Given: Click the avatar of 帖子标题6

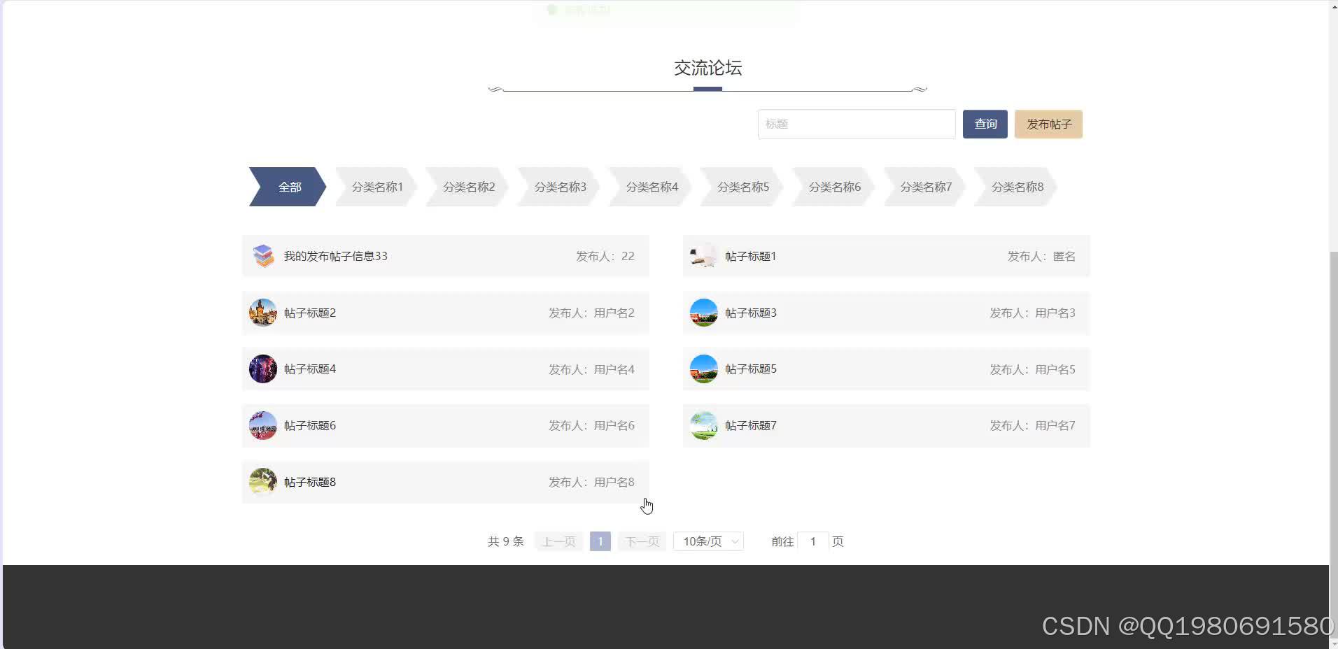Looking at the screenshot, I should coord(262,425).
